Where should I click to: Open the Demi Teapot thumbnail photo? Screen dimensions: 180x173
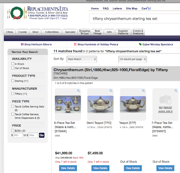[x=100, y=104]
